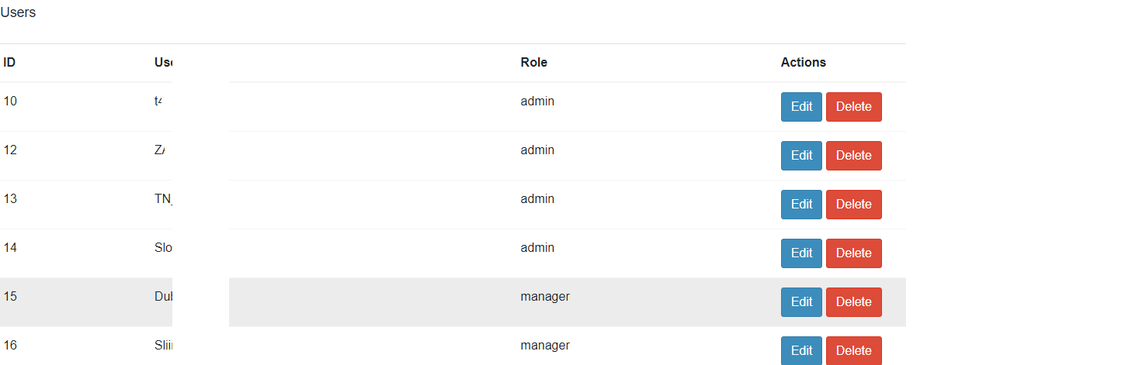The image size is (1125, 365).
Task: Click the Actions column header
Action: pos(804,63)
